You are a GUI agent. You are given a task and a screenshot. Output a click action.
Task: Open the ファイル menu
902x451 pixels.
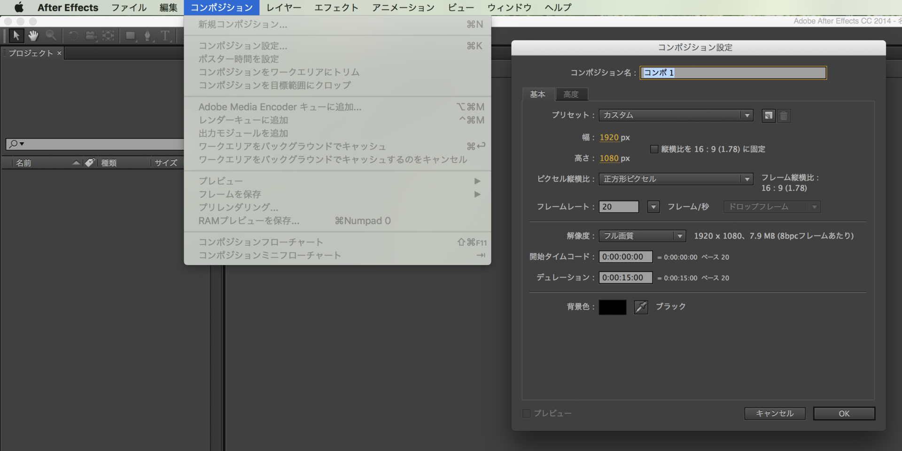129,8
